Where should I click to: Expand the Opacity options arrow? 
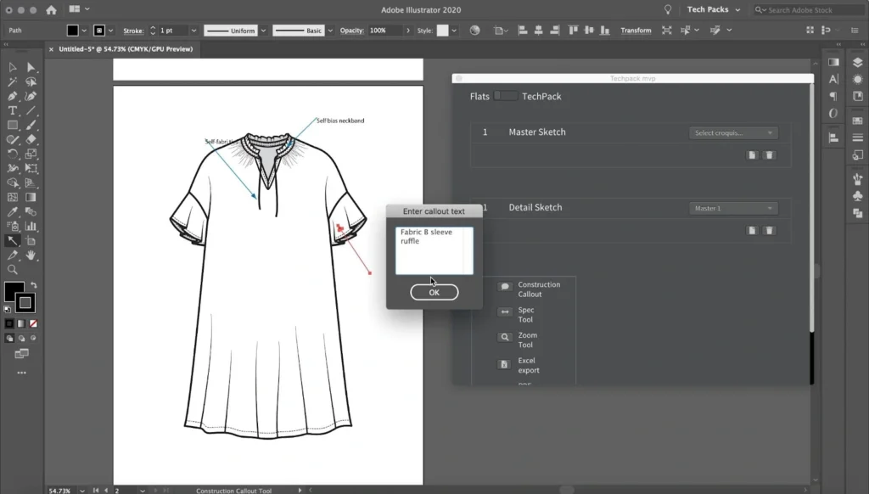(408, 31)
